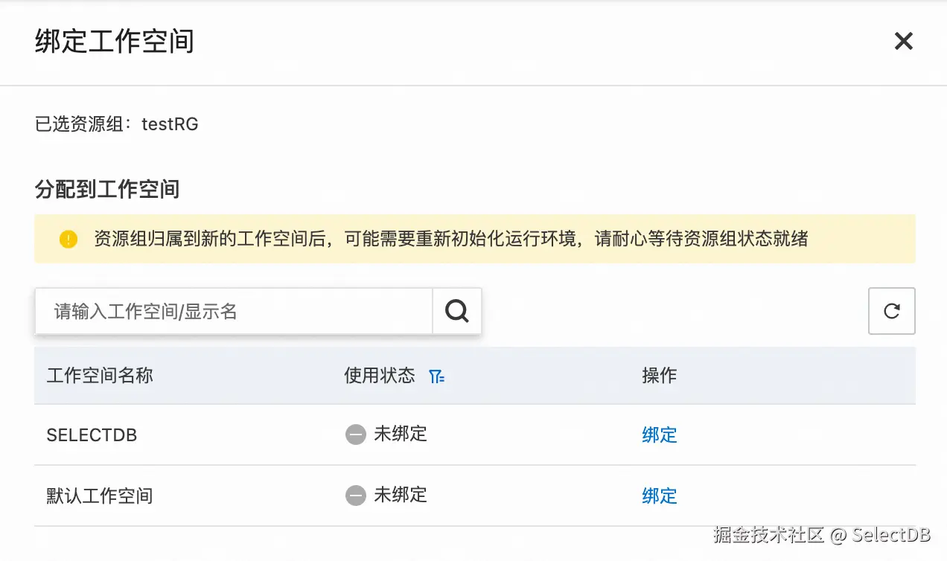Click the 操作 column header
The width and height of the screenshot is (947, 561).
[x=659, y=376]
